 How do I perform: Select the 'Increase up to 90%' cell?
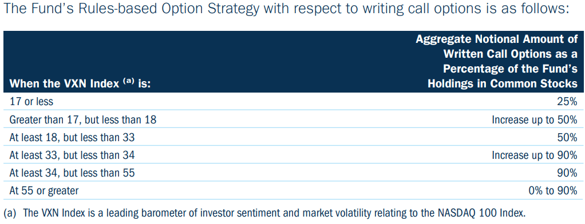(x=535, y=155)
